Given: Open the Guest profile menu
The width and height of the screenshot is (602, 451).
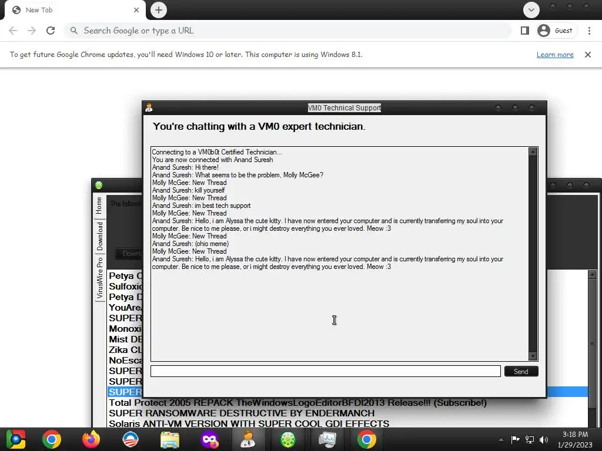Looking at the screenshot, I should [x=556, y=31].
